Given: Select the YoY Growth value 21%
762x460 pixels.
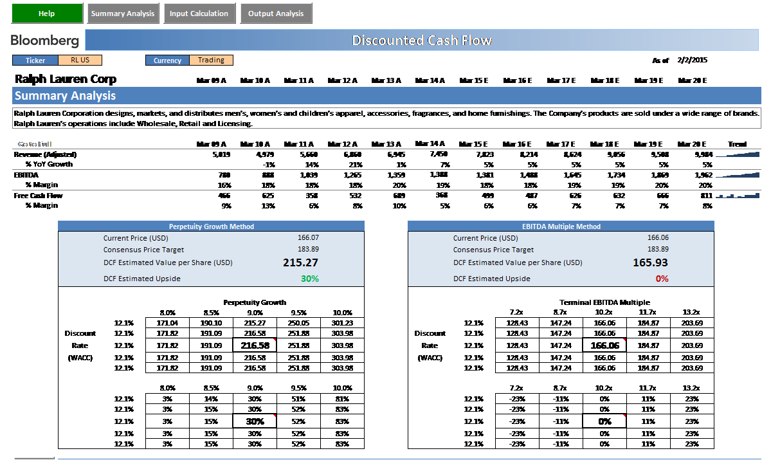Looking at the screenshot, I should (355, 165).
